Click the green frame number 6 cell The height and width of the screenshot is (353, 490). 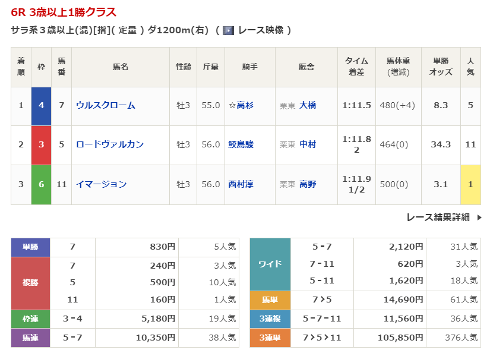coord(41,184)
